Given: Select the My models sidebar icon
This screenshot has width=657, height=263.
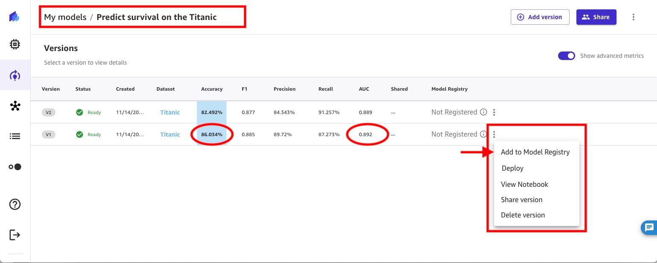Looking at the screenshot, I should (x=15, y=76).
